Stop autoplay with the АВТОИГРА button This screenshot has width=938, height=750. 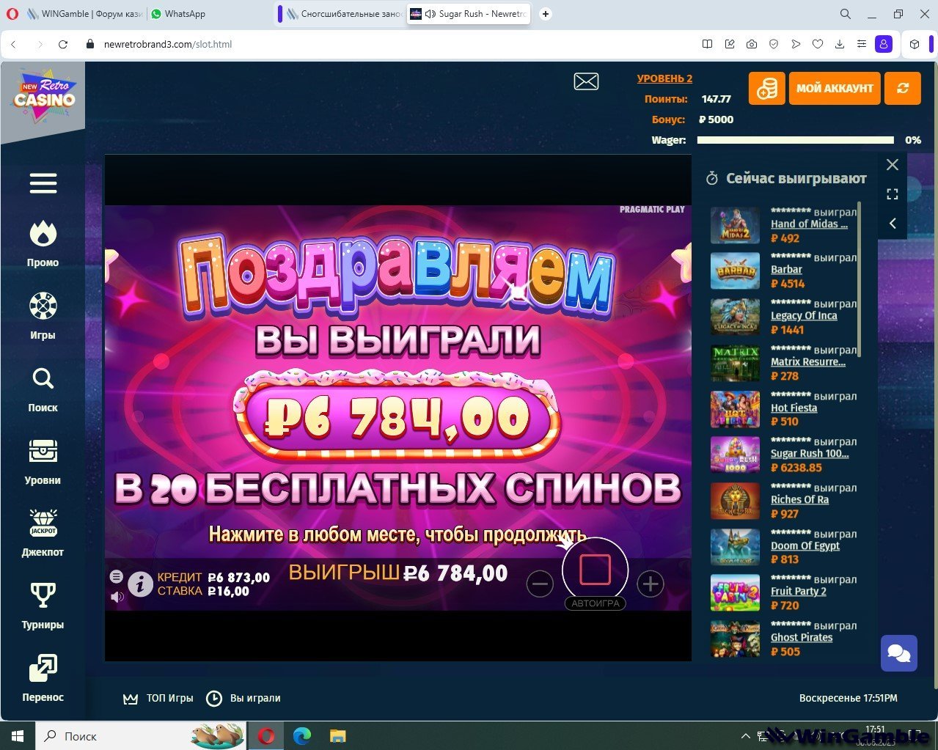pyautogui.click(x=595, y=570)
